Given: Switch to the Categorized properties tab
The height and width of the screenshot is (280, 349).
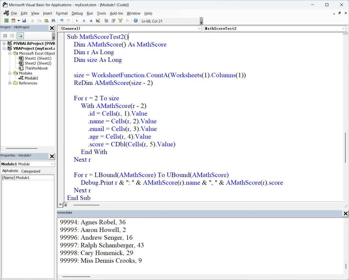Looking at the screenshot, I should tap(31, 171).
